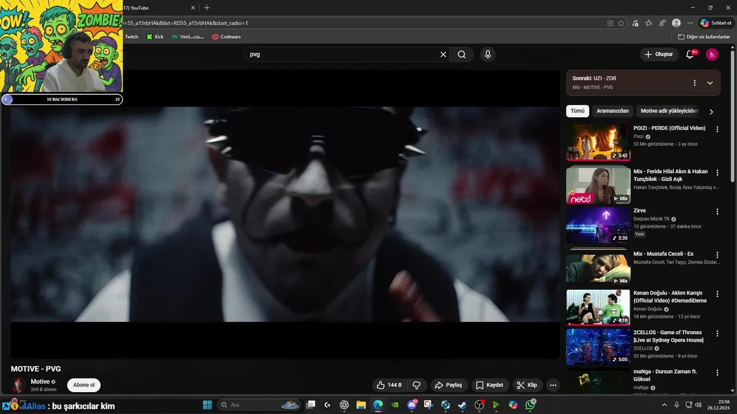Add page to favorites star icon
Screen dimensions: 737x414
click(x=621, y=23)
